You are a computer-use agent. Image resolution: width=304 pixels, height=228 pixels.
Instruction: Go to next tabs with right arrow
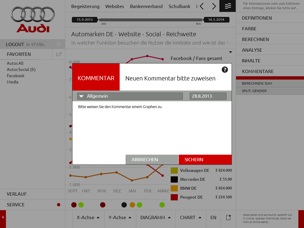click(214, 6)
